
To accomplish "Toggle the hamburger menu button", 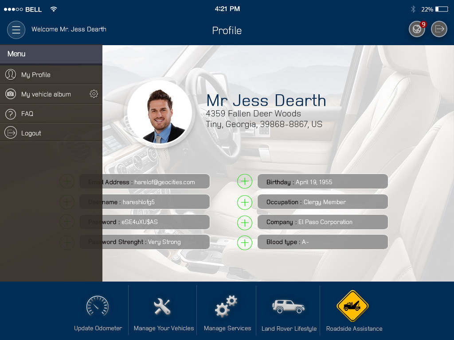I will click(16, 30).
